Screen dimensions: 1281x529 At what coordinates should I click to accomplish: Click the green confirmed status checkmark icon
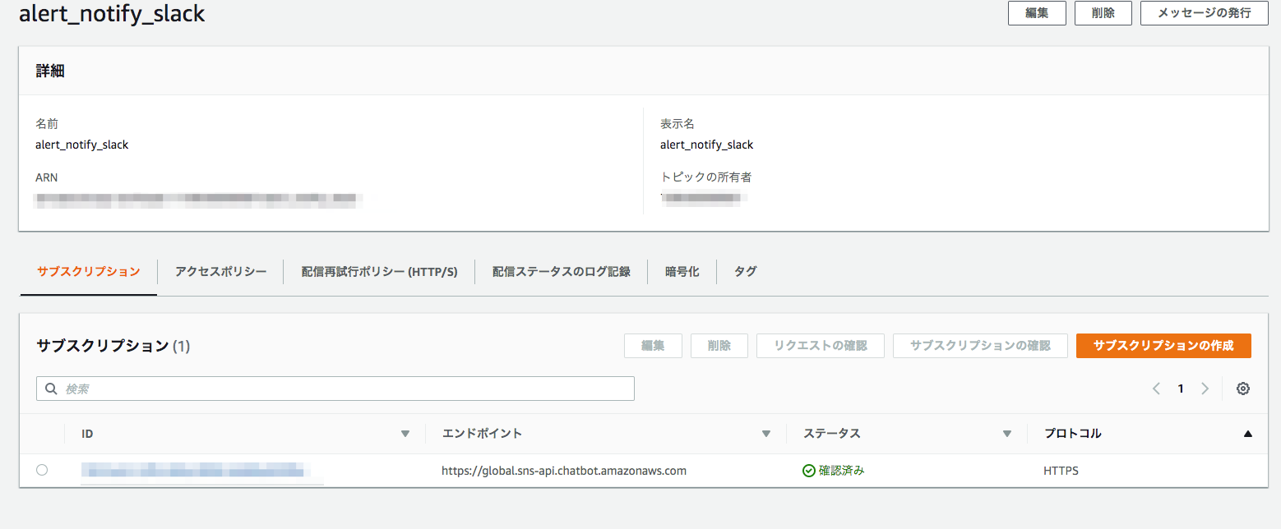click(808, 471)
